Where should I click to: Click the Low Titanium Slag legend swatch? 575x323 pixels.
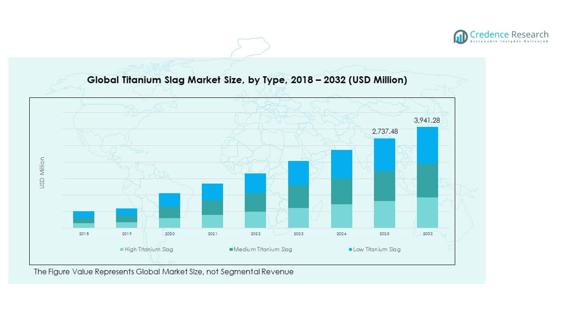pyautogui.click(x=349, y=250)
